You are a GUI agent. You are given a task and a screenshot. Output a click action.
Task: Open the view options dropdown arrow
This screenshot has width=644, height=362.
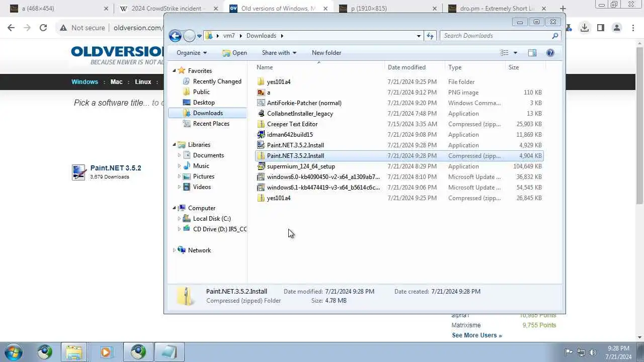pos(515,53)
